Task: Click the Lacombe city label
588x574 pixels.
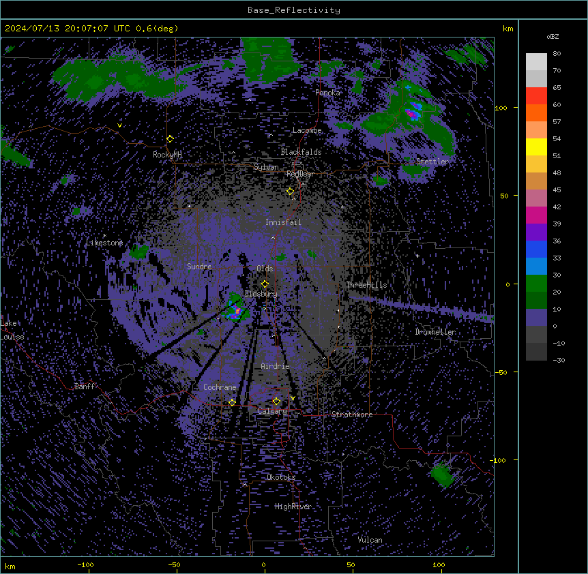Action: point(307,130)
